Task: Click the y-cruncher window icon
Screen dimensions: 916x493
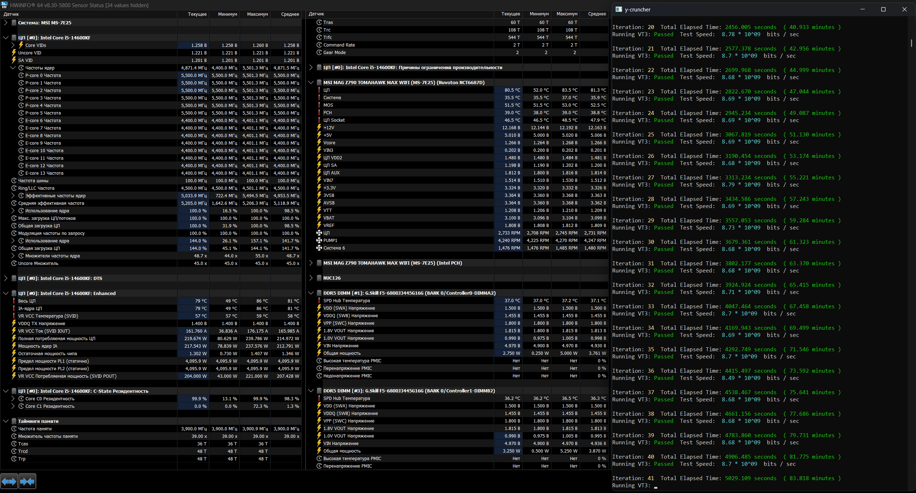Action: click(619, 9)
